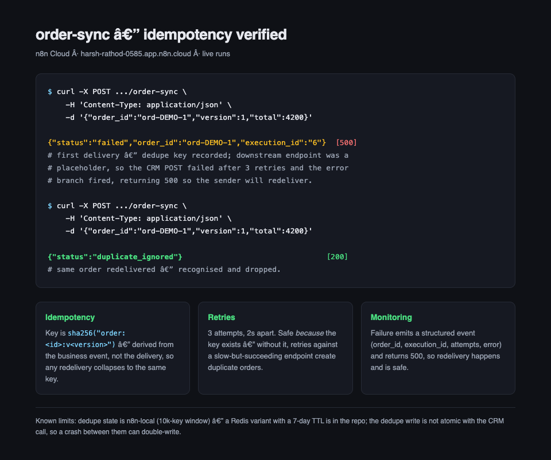The height and width of the screenshot is (460, 551).
Task: Click the duplicate_ignored JSON response
Action: [x=115, y=257]
